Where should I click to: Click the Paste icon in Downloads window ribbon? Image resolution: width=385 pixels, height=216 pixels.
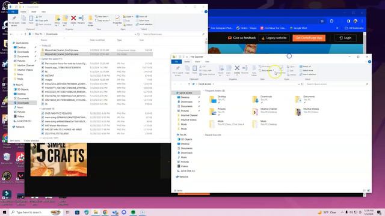pos(31,20)
